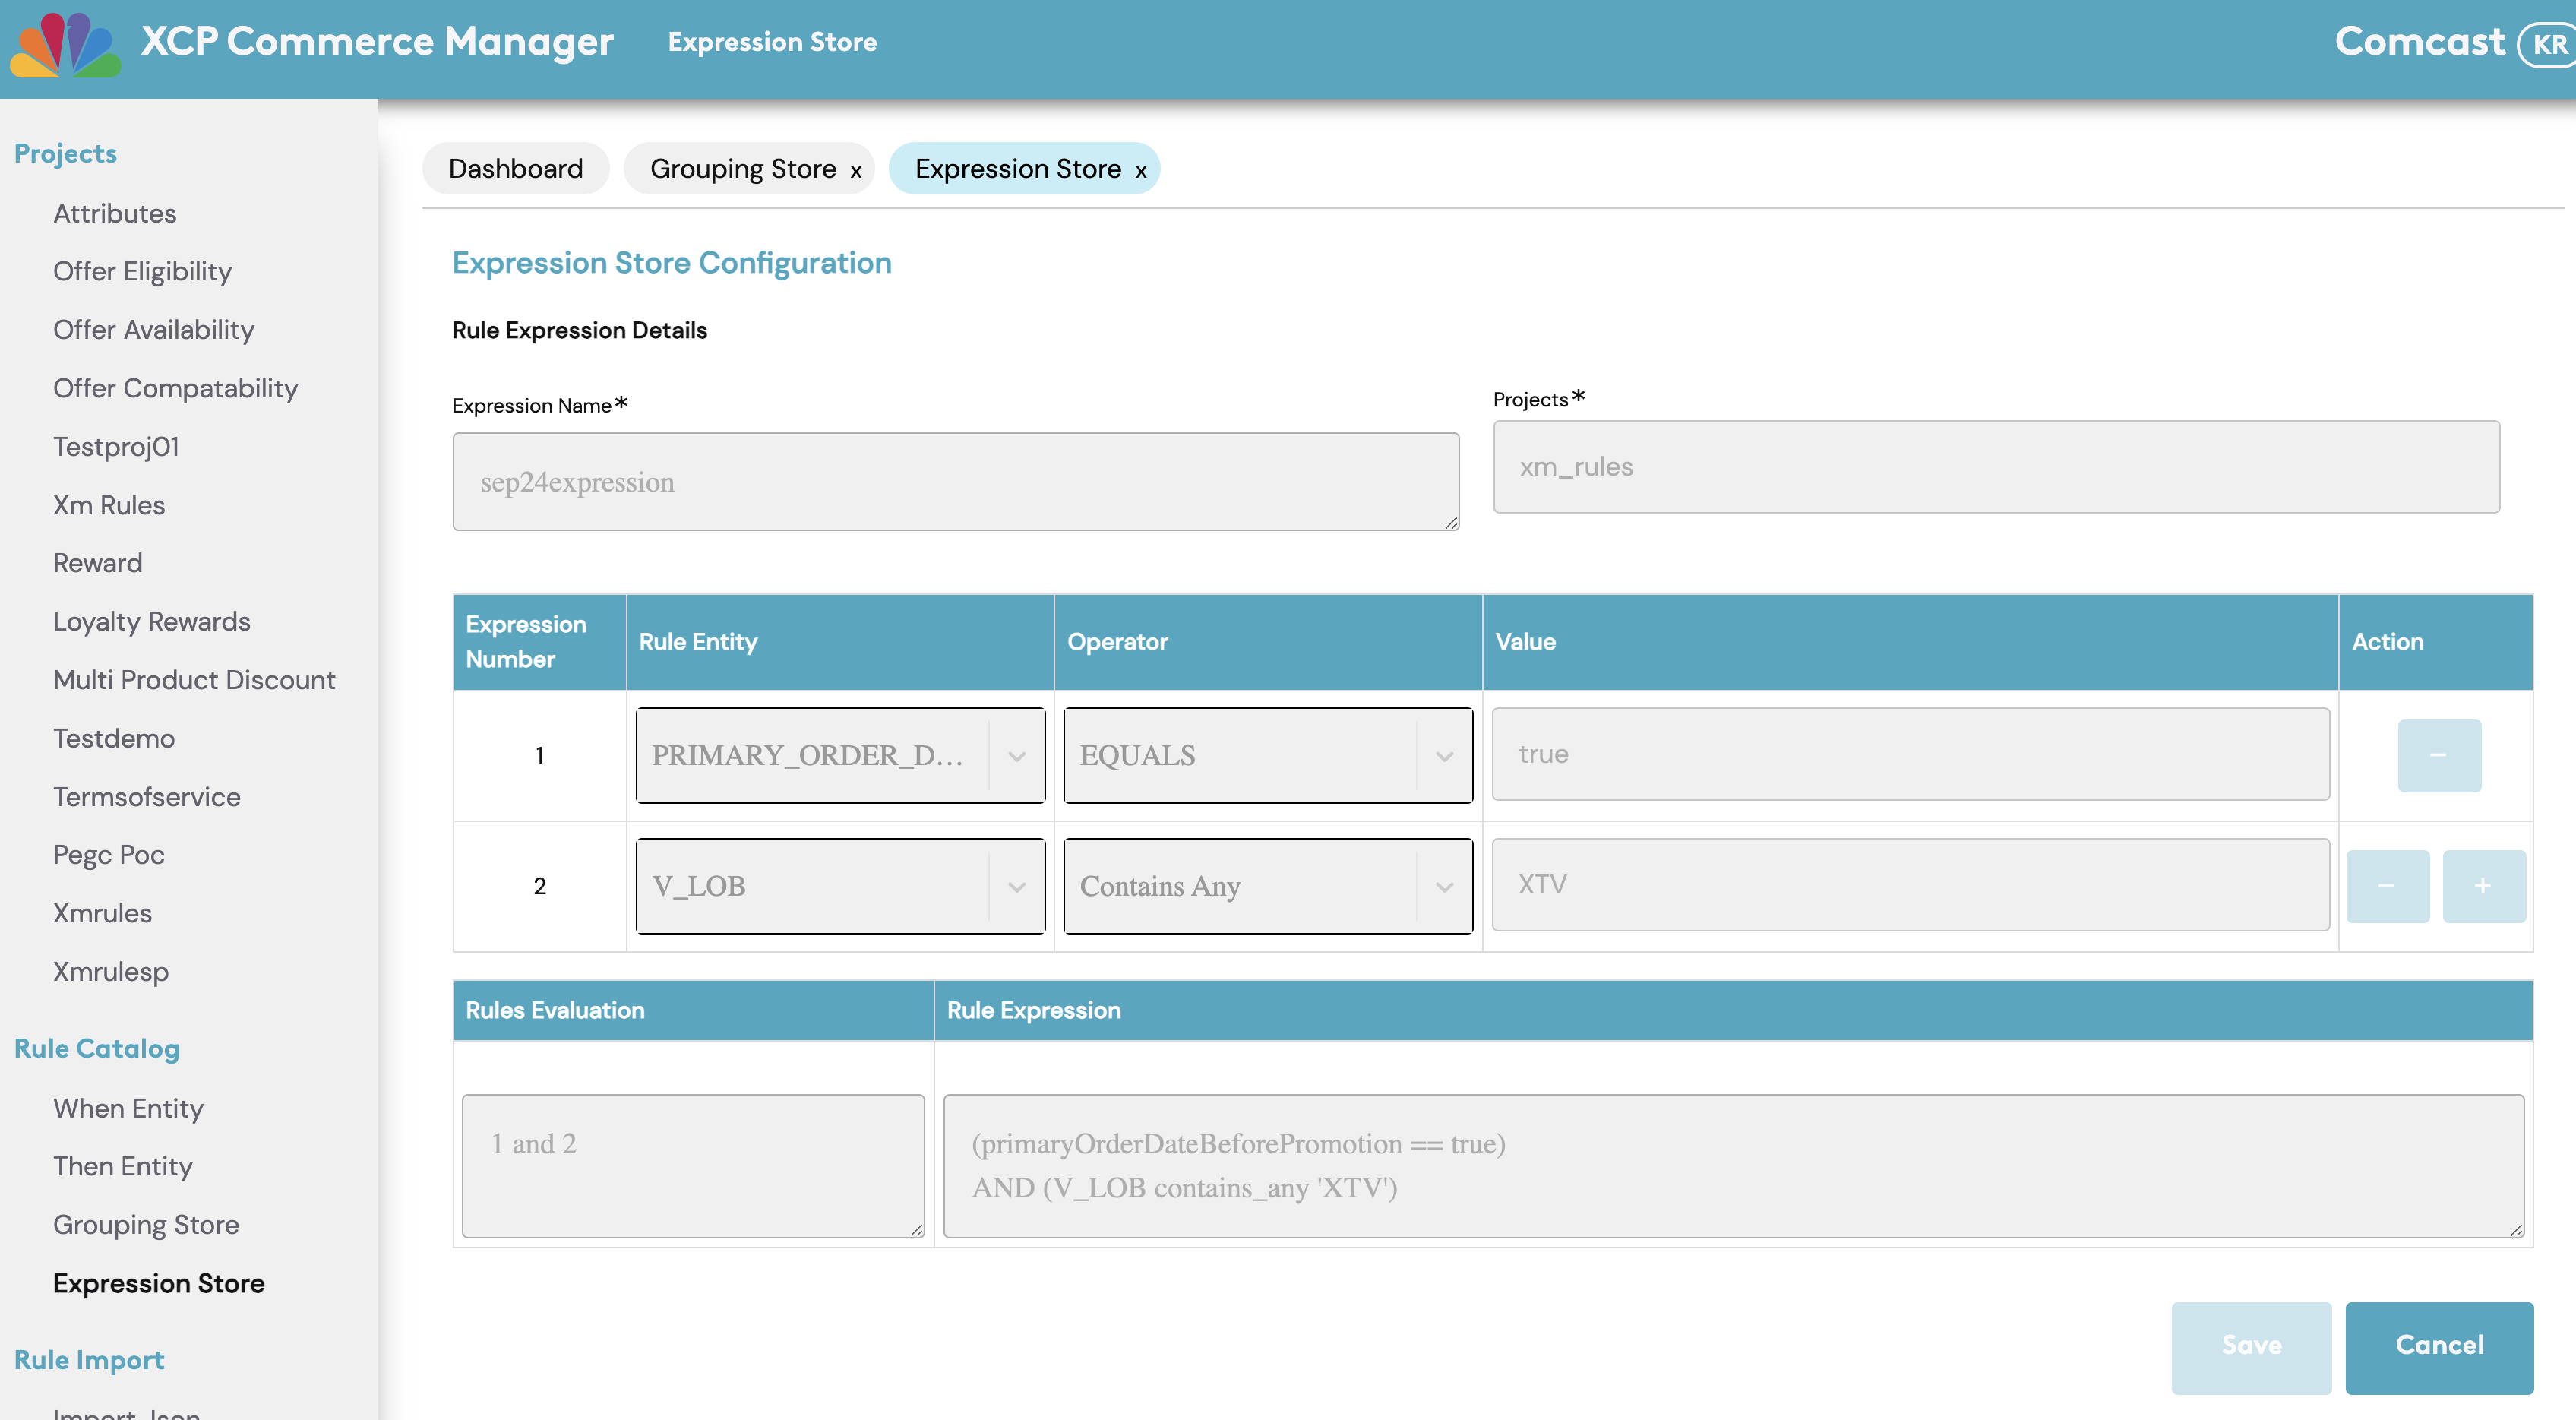Open the Contains Any operator combo box

1268,886
